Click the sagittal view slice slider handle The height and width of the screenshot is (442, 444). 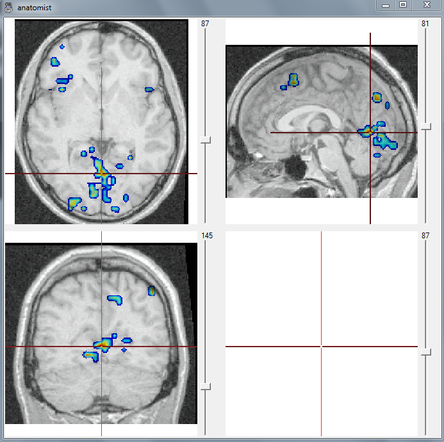pyautogui.click(x=426, y=126)
